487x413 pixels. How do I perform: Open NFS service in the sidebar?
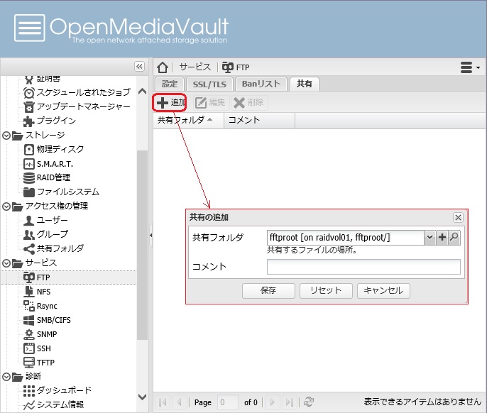[37, 292]
